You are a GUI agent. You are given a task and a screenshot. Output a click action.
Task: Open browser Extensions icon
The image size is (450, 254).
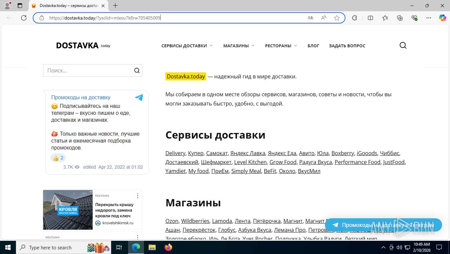(354, 18)
